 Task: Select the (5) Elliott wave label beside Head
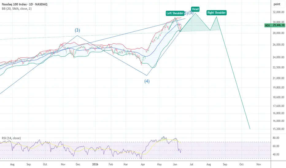(191, 13)
